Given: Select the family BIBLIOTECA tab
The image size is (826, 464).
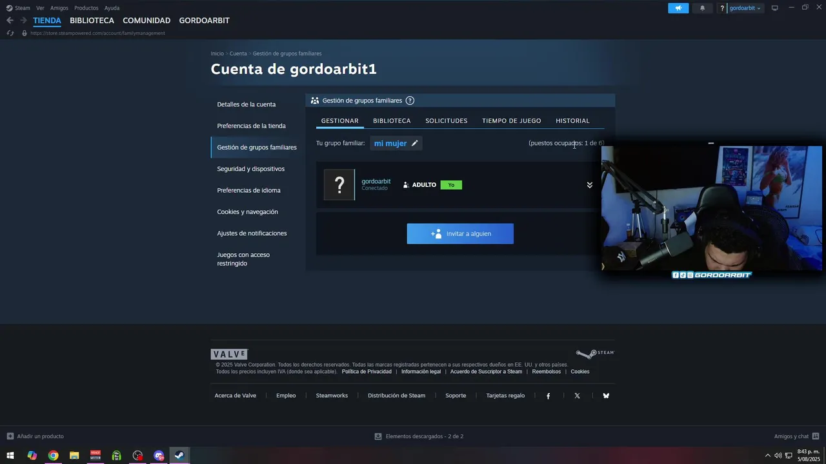Looking at the screenshot, I should tap(392, 121).
